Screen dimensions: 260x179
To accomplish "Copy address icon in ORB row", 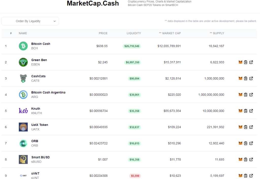I will pos(246,143).
